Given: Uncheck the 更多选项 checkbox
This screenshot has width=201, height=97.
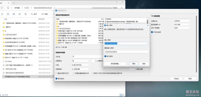Looking at the screenshot, I should 56,79.
